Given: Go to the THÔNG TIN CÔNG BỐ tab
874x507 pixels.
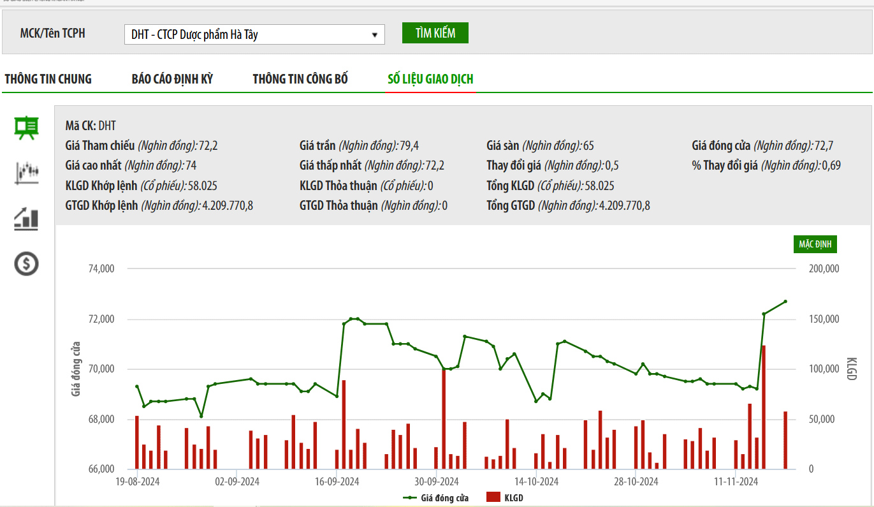Looking at the screenshot, I should click(x=300, y=79).
